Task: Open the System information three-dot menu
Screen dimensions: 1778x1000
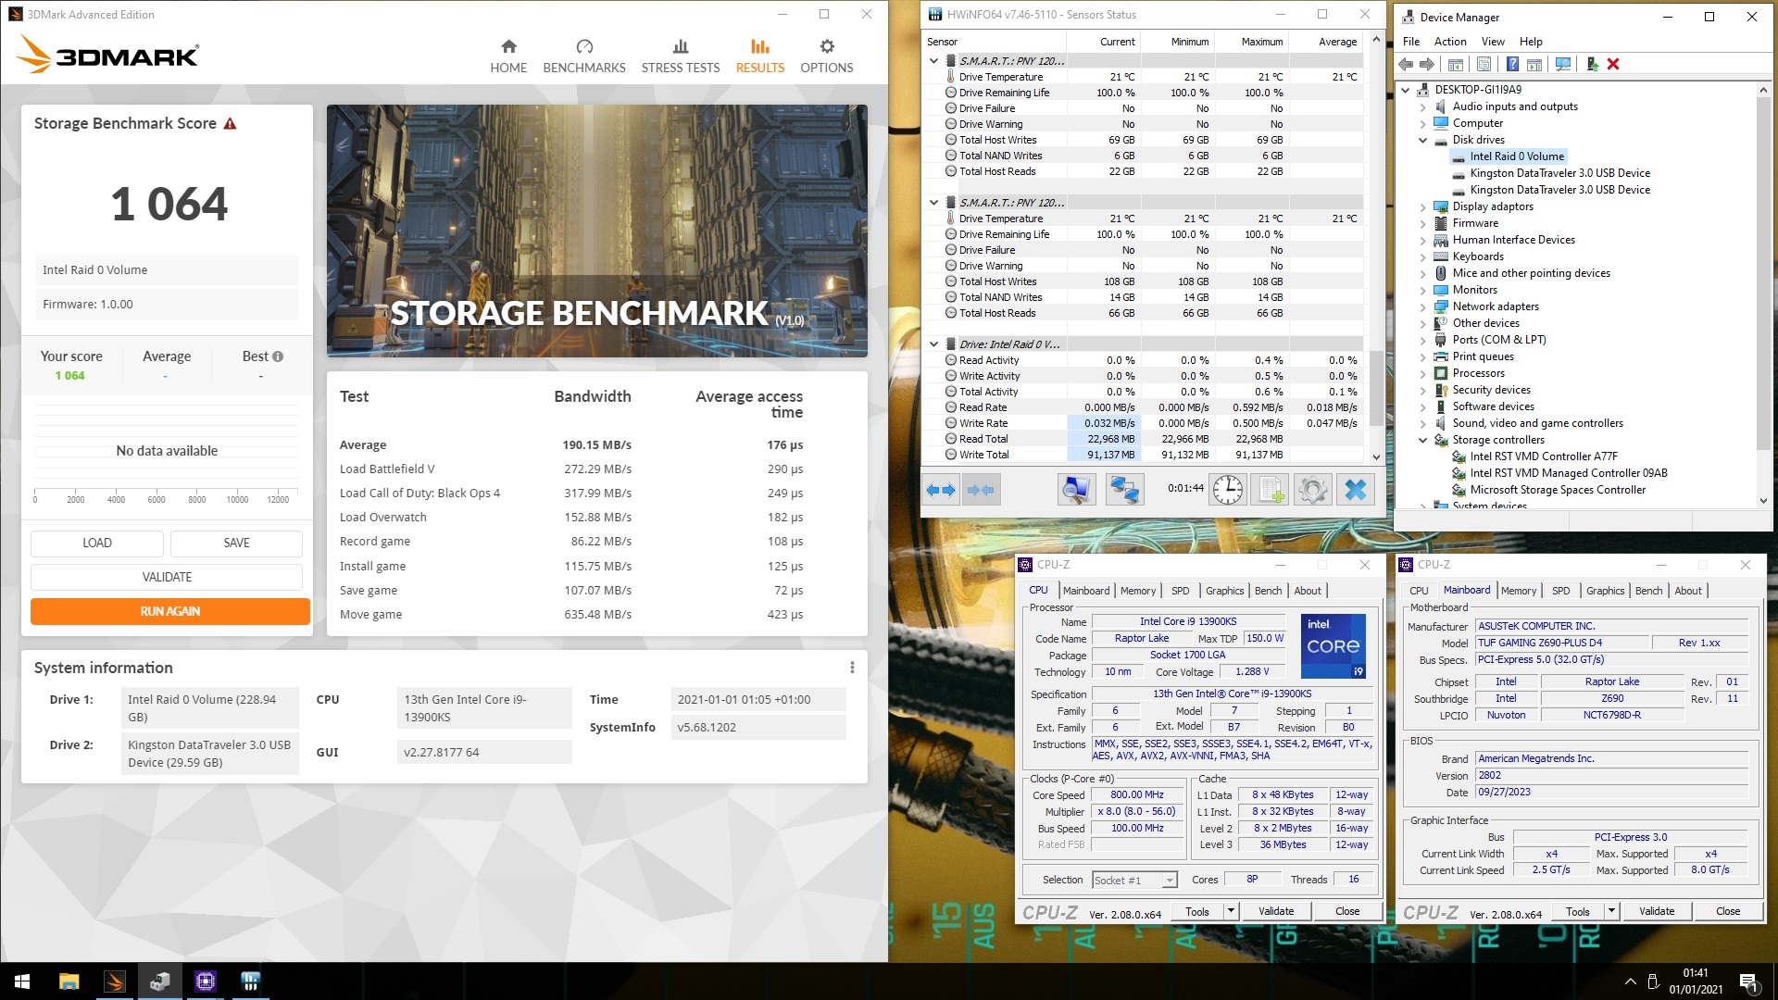Action: click(852, 668)
